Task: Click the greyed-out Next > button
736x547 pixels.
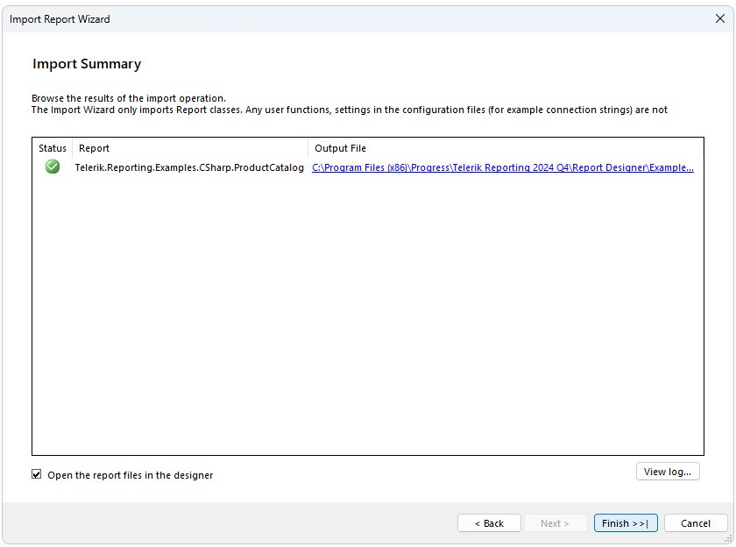Action: 555,523
